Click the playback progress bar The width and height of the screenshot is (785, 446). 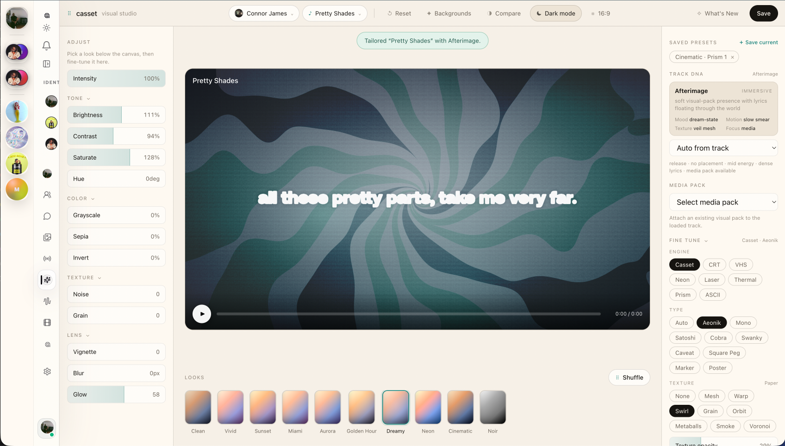tap(409, 314)
